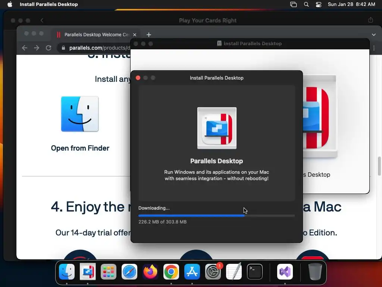
Task: Open Control Center in menu bar
Action: (319, 4)
